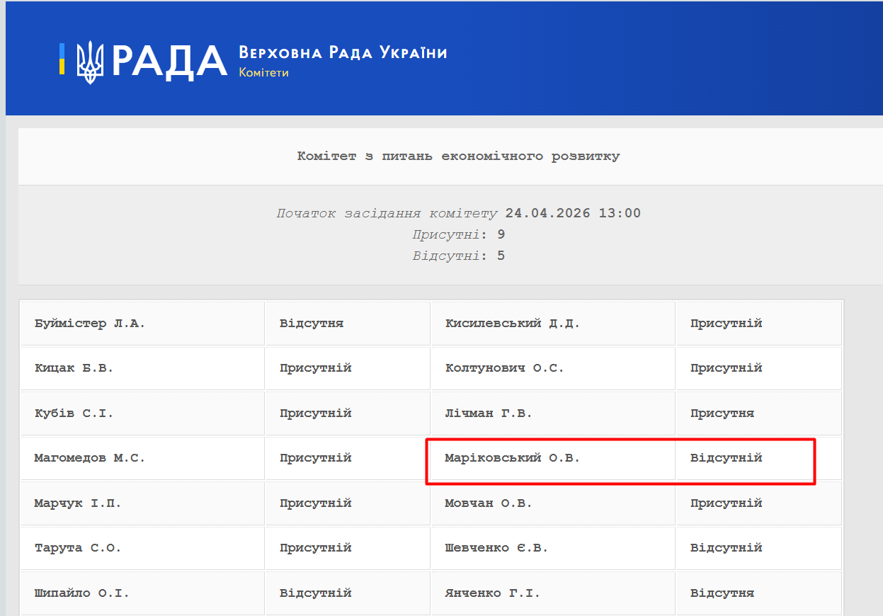Select name cell Маріковський О.В.
The height and width of the screenshot is (616, 883).
(x=553, y=458)
